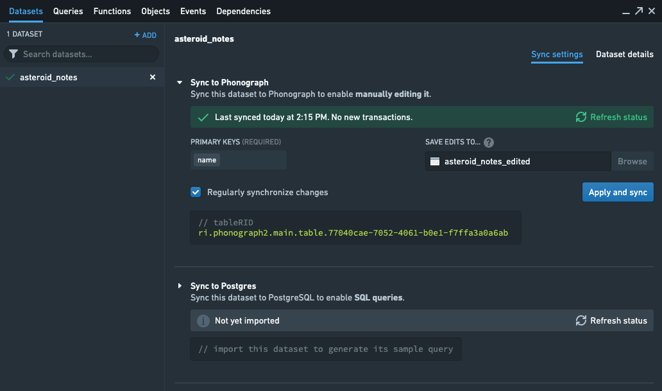Open the Functions tab

point(112,12)
